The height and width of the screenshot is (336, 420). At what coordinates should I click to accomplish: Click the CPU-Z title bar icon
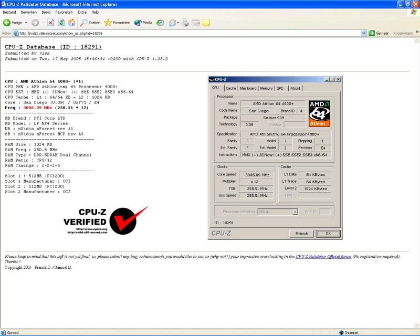(x=212, y=79)
